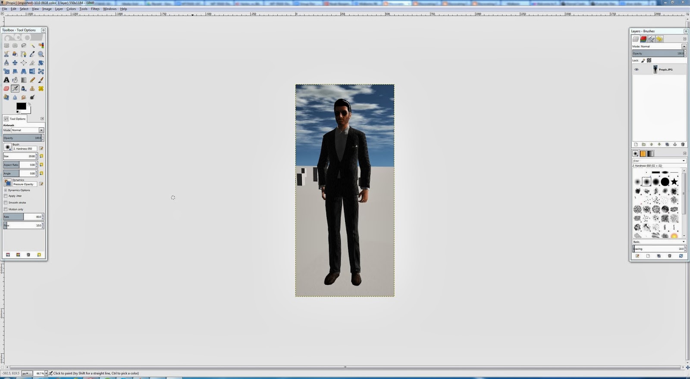Delete layer with trash icon in Layers panel
690x379 pixels.
click(x=683, y=144)
